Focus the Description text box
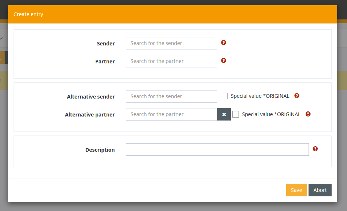The width and height of the screenshot is (347, 211). 217,149
